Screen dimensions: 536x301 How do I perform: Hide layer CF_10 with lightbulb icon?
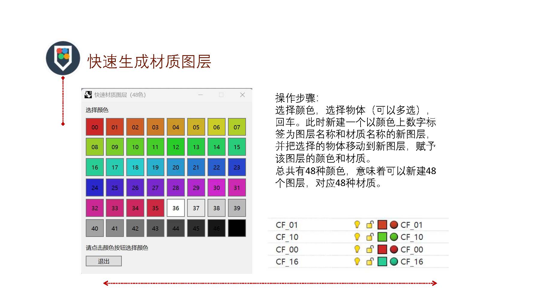point(357,237)
